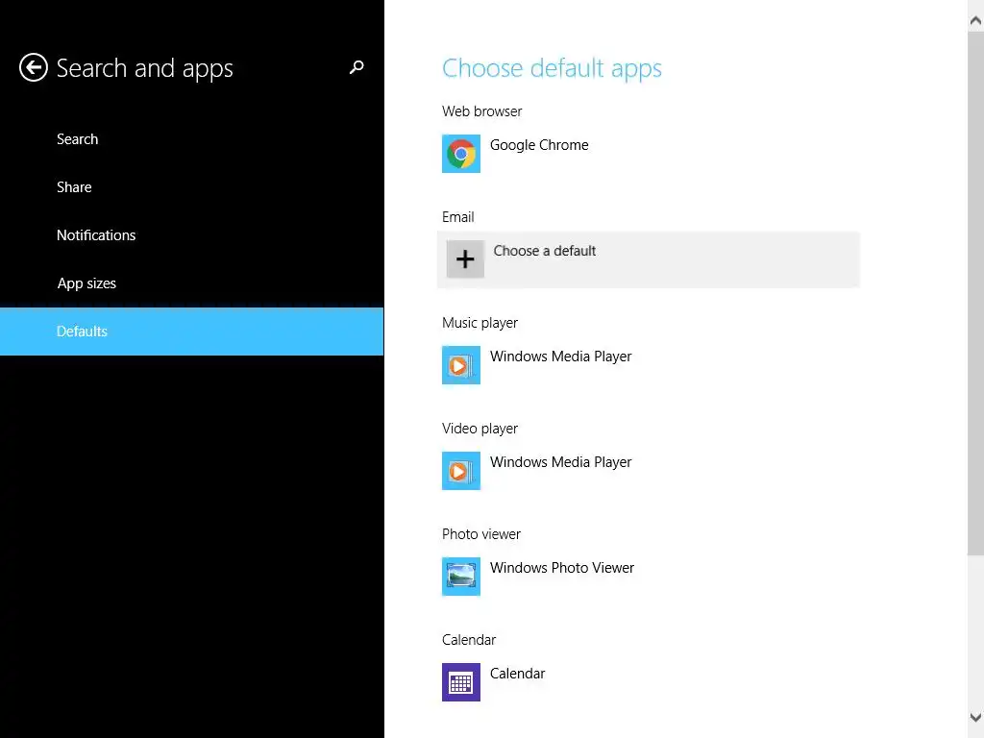Change Music player Windows Media Player label
This screenshot has width=984, height=738.
pyautogui.click(x=560, y=357)
